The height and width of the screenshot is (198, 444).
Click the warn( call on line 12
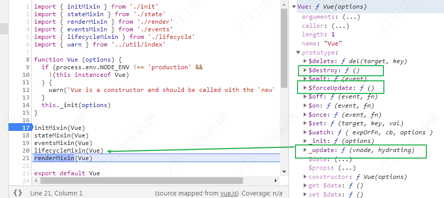(58, 90)
